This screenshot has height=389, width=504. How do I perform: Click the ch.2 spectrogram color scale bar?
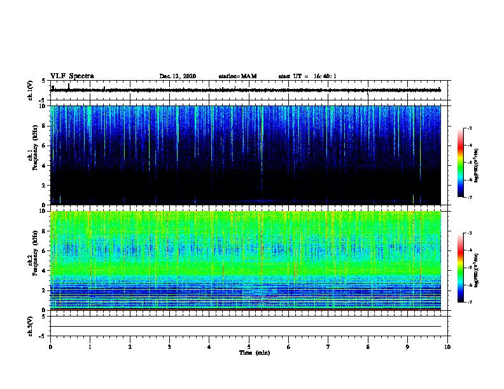coord(461,268)
